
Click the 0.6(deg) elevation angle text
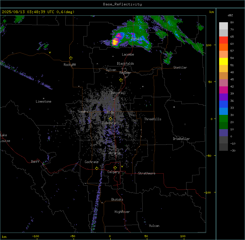pos(65,12)
